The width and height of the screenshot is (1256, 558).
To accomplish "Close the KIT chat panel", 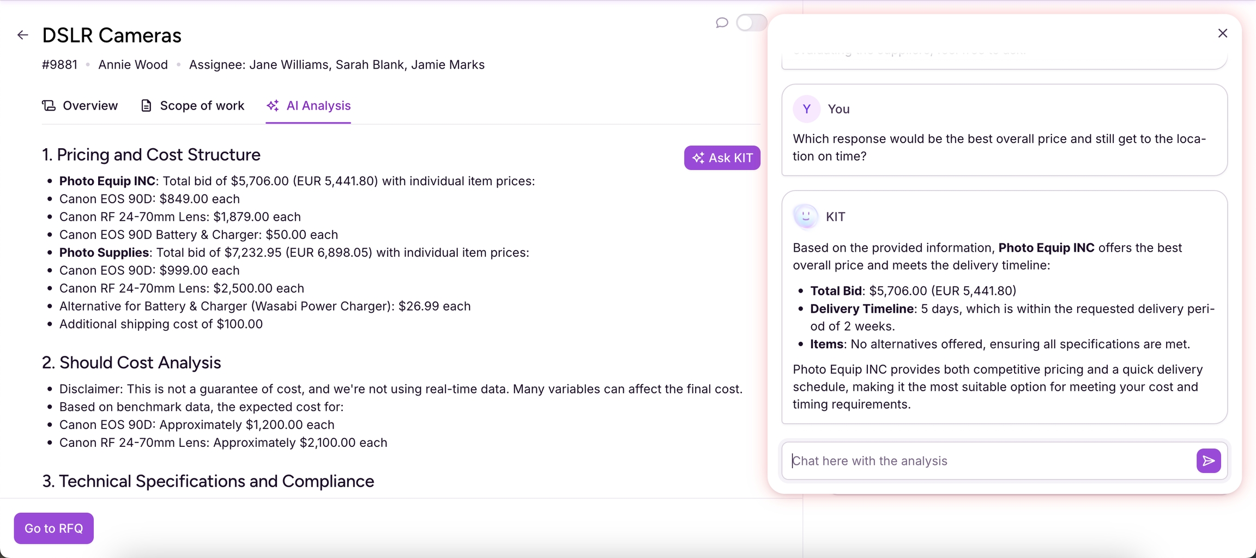I will pos(1222,33).
